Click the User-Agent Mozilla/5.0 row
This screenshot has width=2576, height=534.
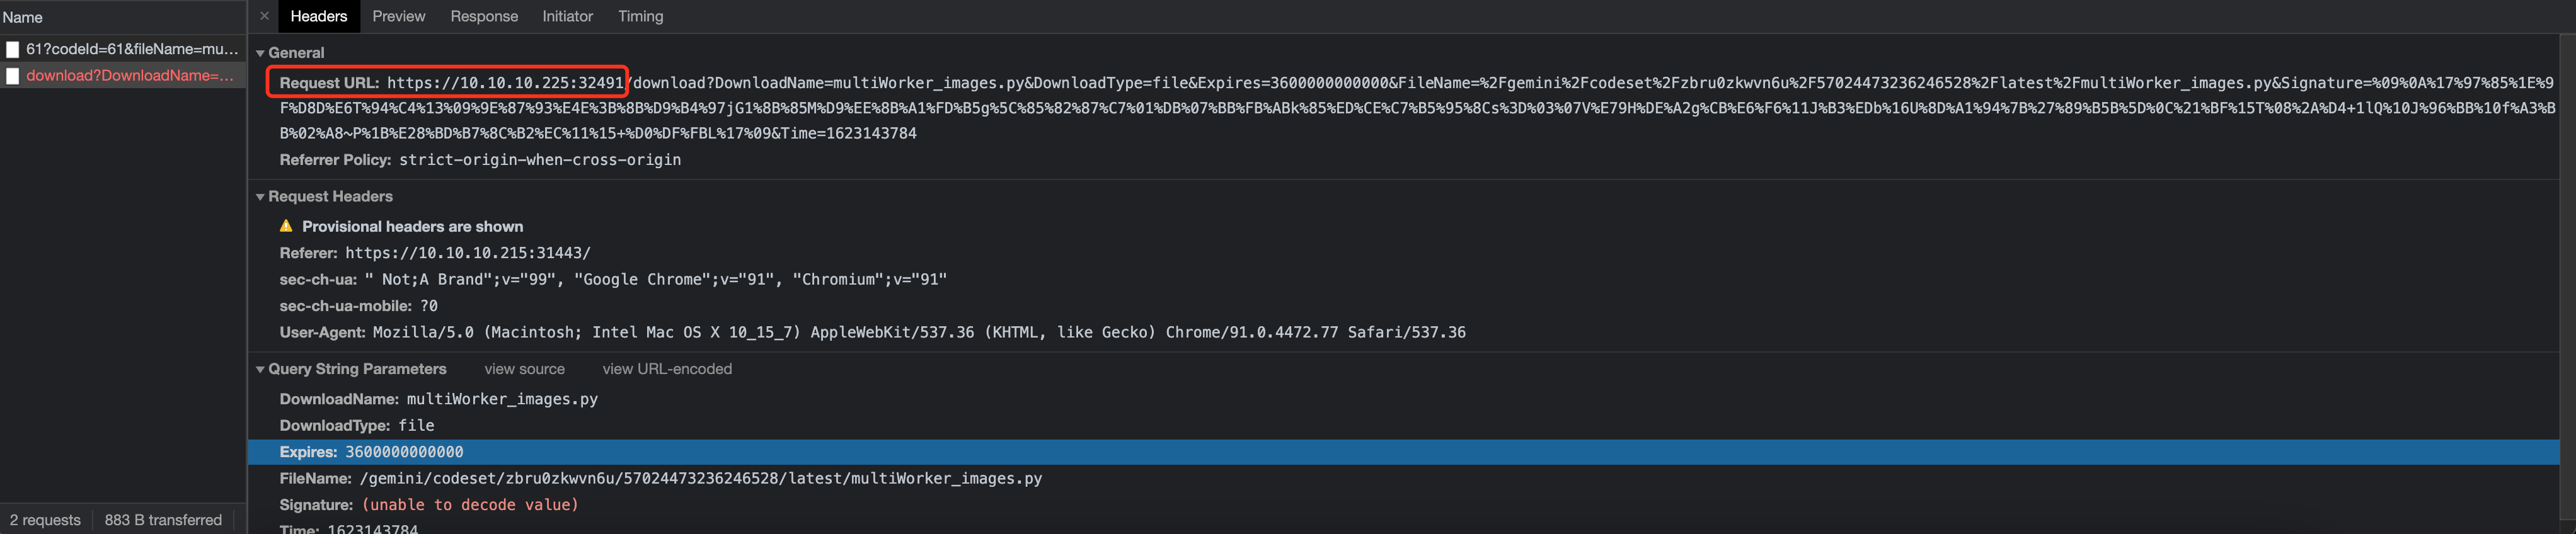tap(872, 332)
